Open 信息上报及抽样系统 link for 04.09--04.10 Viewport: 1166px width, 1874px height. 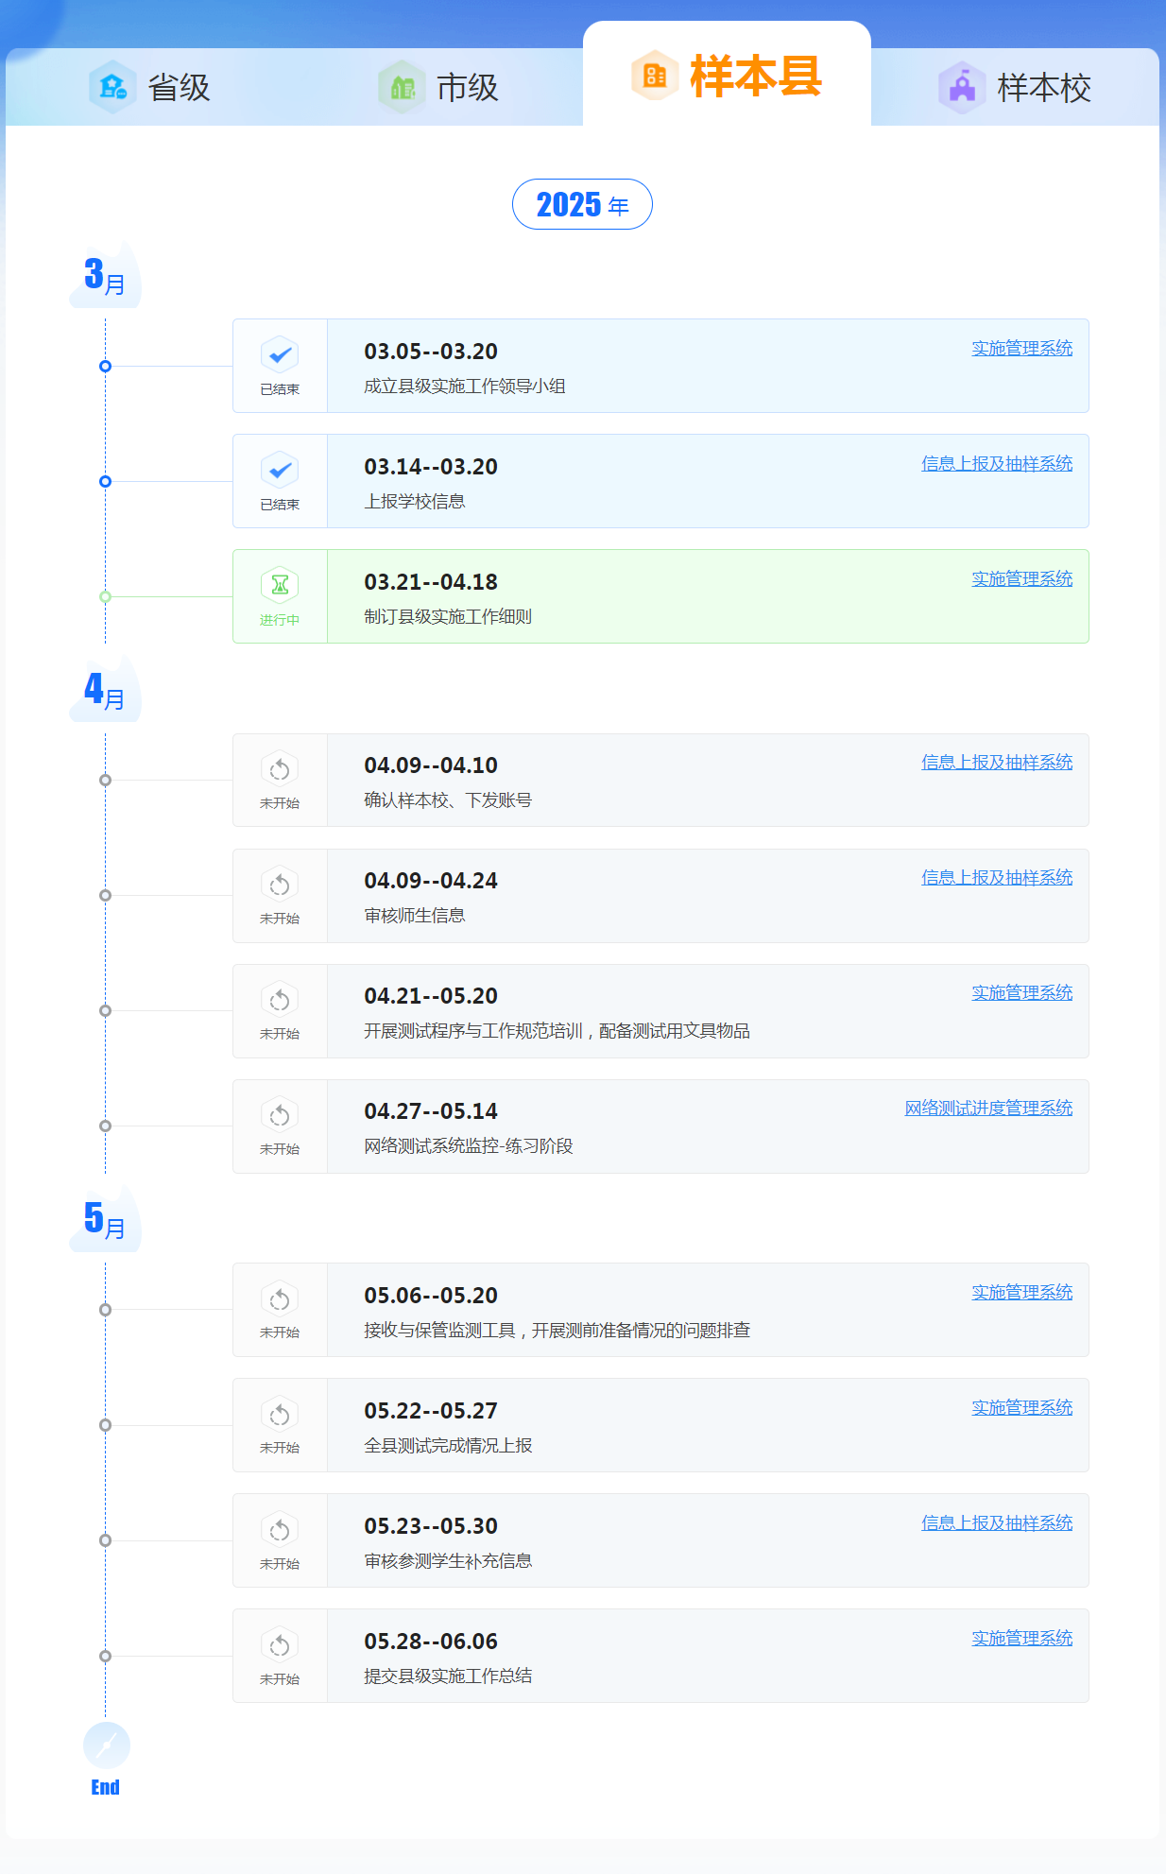coord(997,762)
